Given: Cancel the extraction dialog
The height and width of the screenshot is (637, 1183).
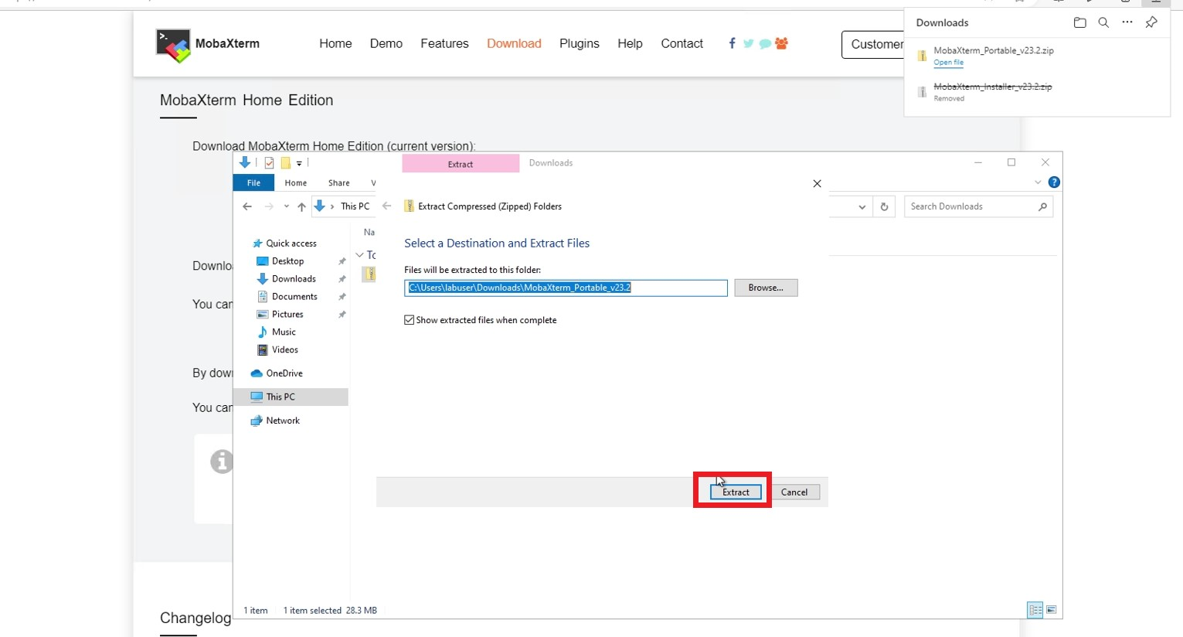Looking at the screenshot, I should point(794,492).
